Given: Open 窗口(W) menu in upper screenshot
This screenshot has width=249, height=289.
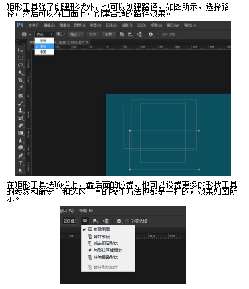Looking at the screenshot, I should [173, 25].
